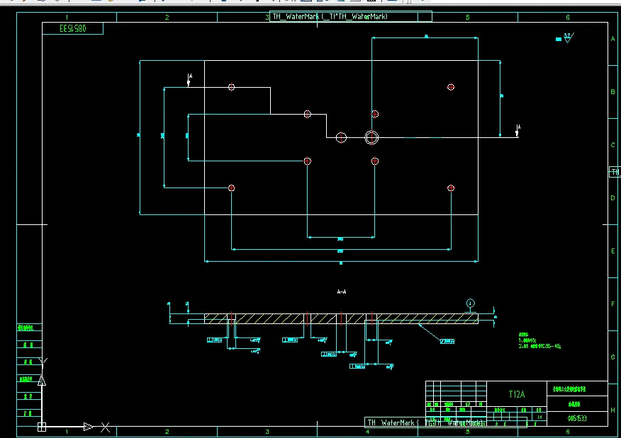Select the A-A section view title
This screenshot has width=621, height=438.
click(342, 292)
